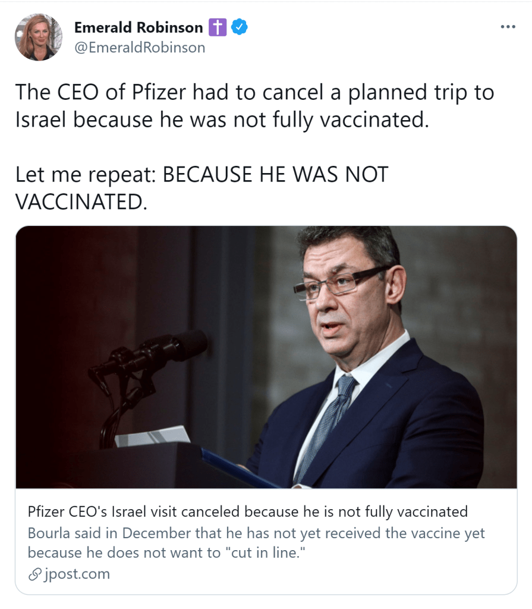The image size is (532, 609).
Task: Click the blue verified checkmark badge
Action: point(239,27)
